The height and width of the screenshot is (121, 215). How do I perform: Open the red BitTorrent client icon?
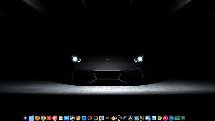click(x=55, y=118)
